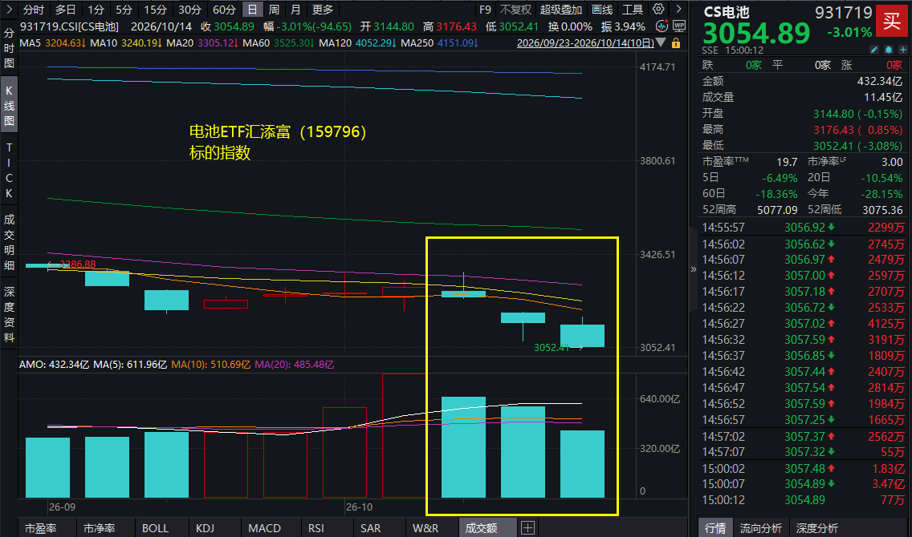The height and width of the screenshot is (537, 912).
Task: Open the 不复权 adjustment dropdown
Action: point(516,10)
